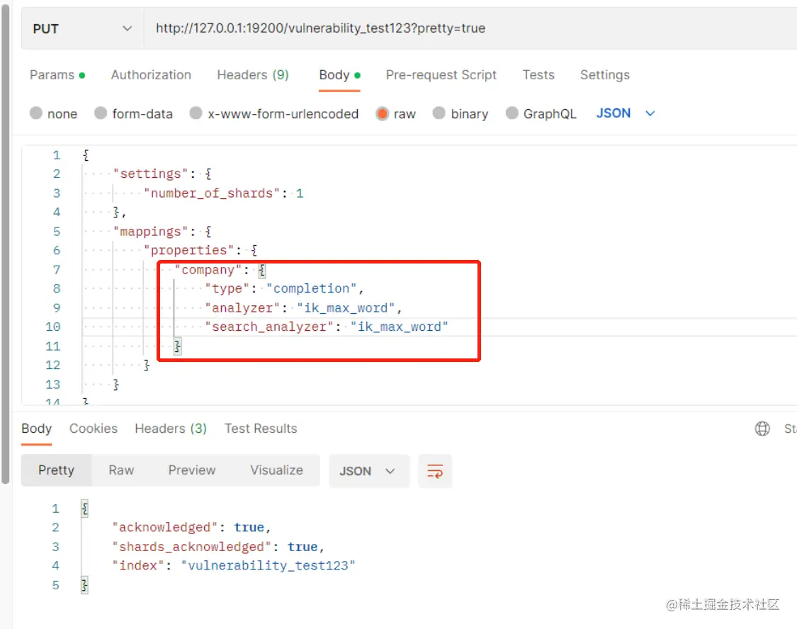Click the "settings" key in request body

click(x=150, y=174)
